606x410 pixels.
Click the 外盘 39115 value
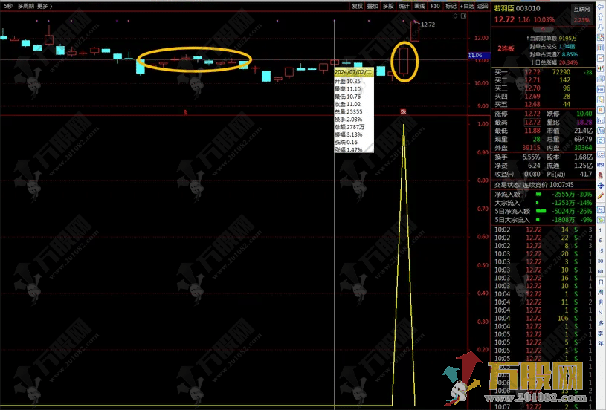click(x=532, y=148)
